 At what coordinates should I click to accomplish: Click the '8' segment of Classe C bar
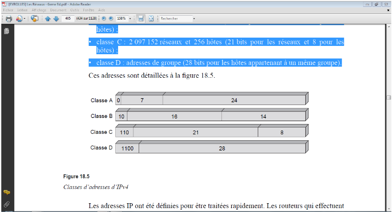[x=282, y=132]
